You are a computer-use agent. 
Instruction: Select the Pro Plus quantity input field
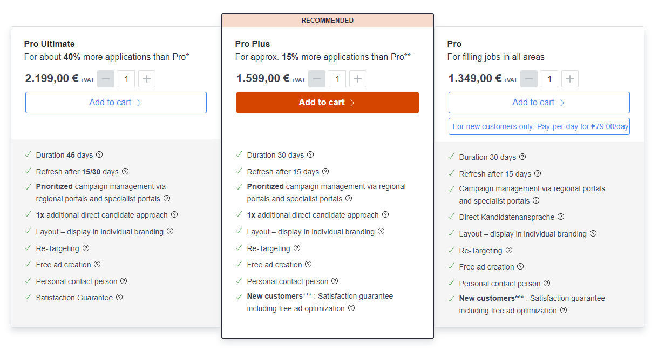337,78
